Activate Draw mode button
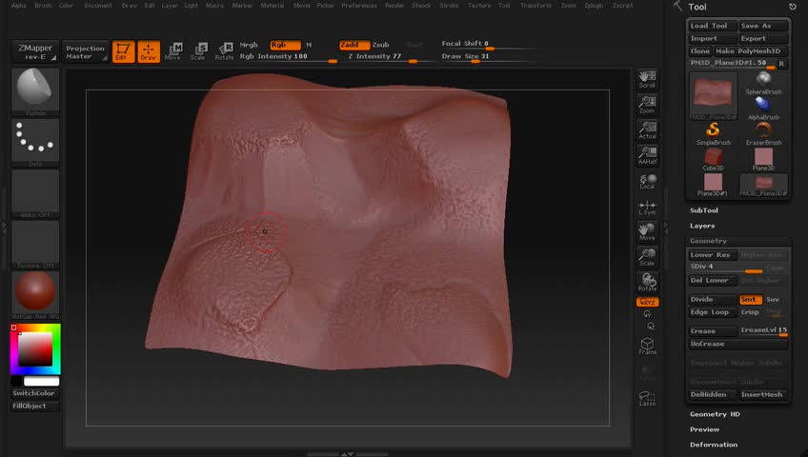Screen dimensions: 808x457 pos(149,51)
